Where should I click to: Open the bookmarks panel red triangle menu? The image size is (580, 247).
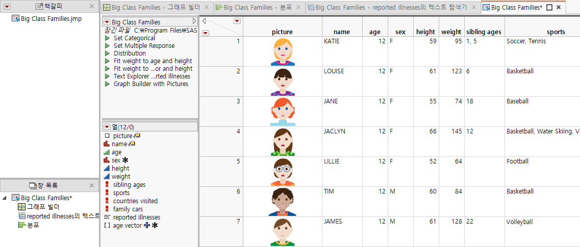coord(7,6)
